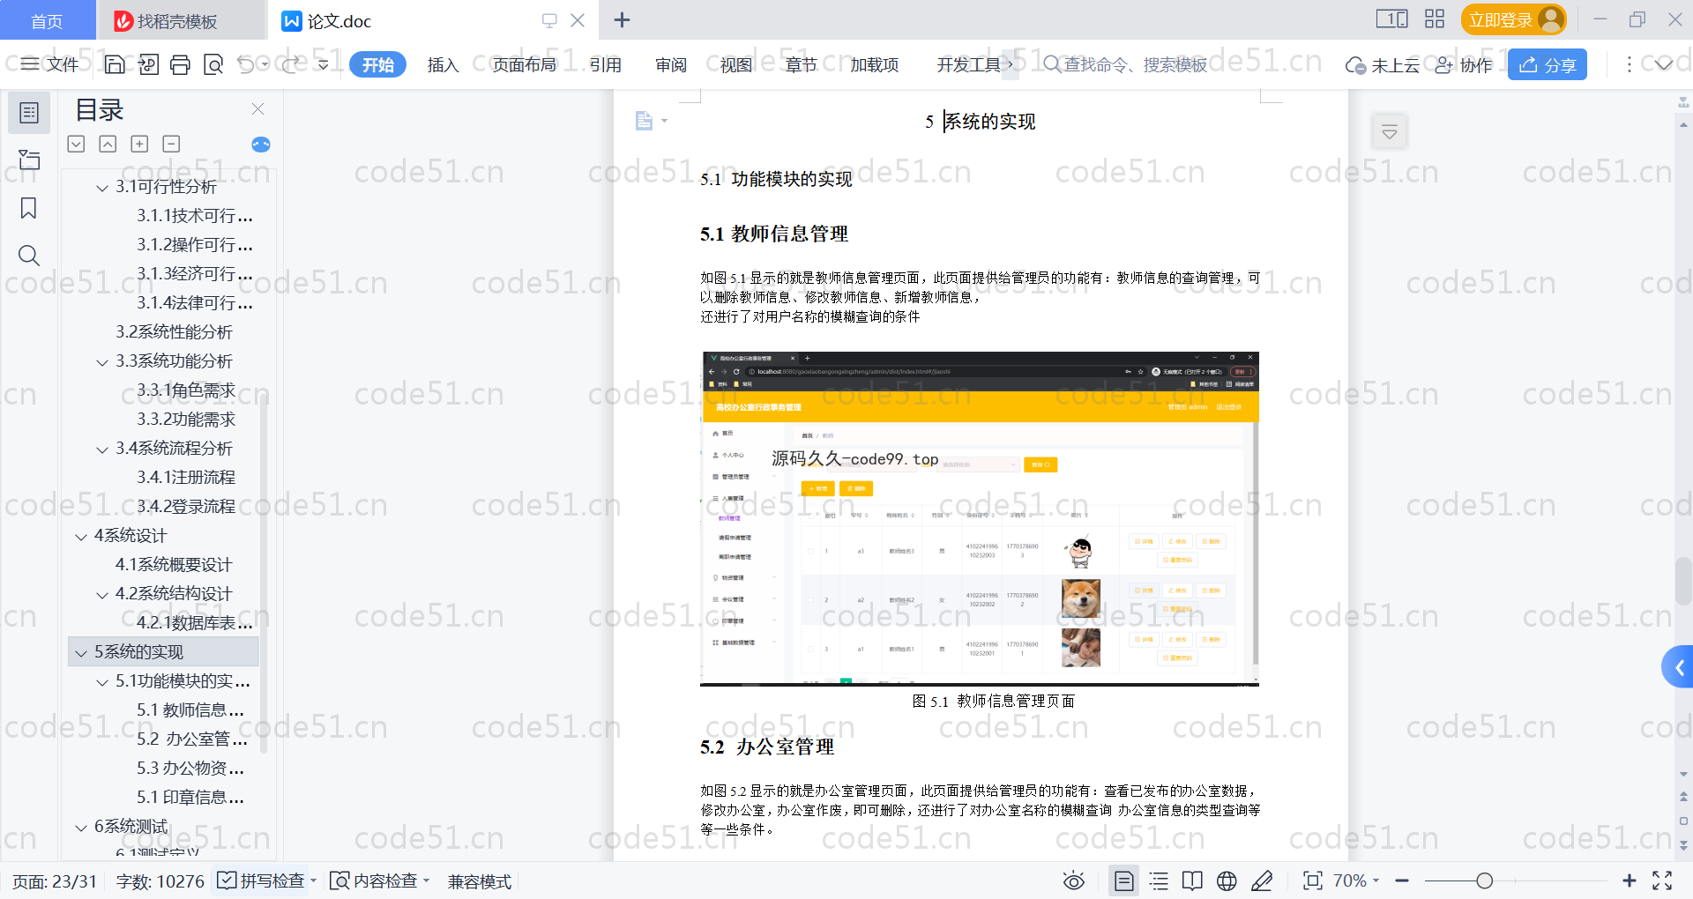Enter full screen mode icon
The width and height of the screenshot is (1693, 899).
1662,880
